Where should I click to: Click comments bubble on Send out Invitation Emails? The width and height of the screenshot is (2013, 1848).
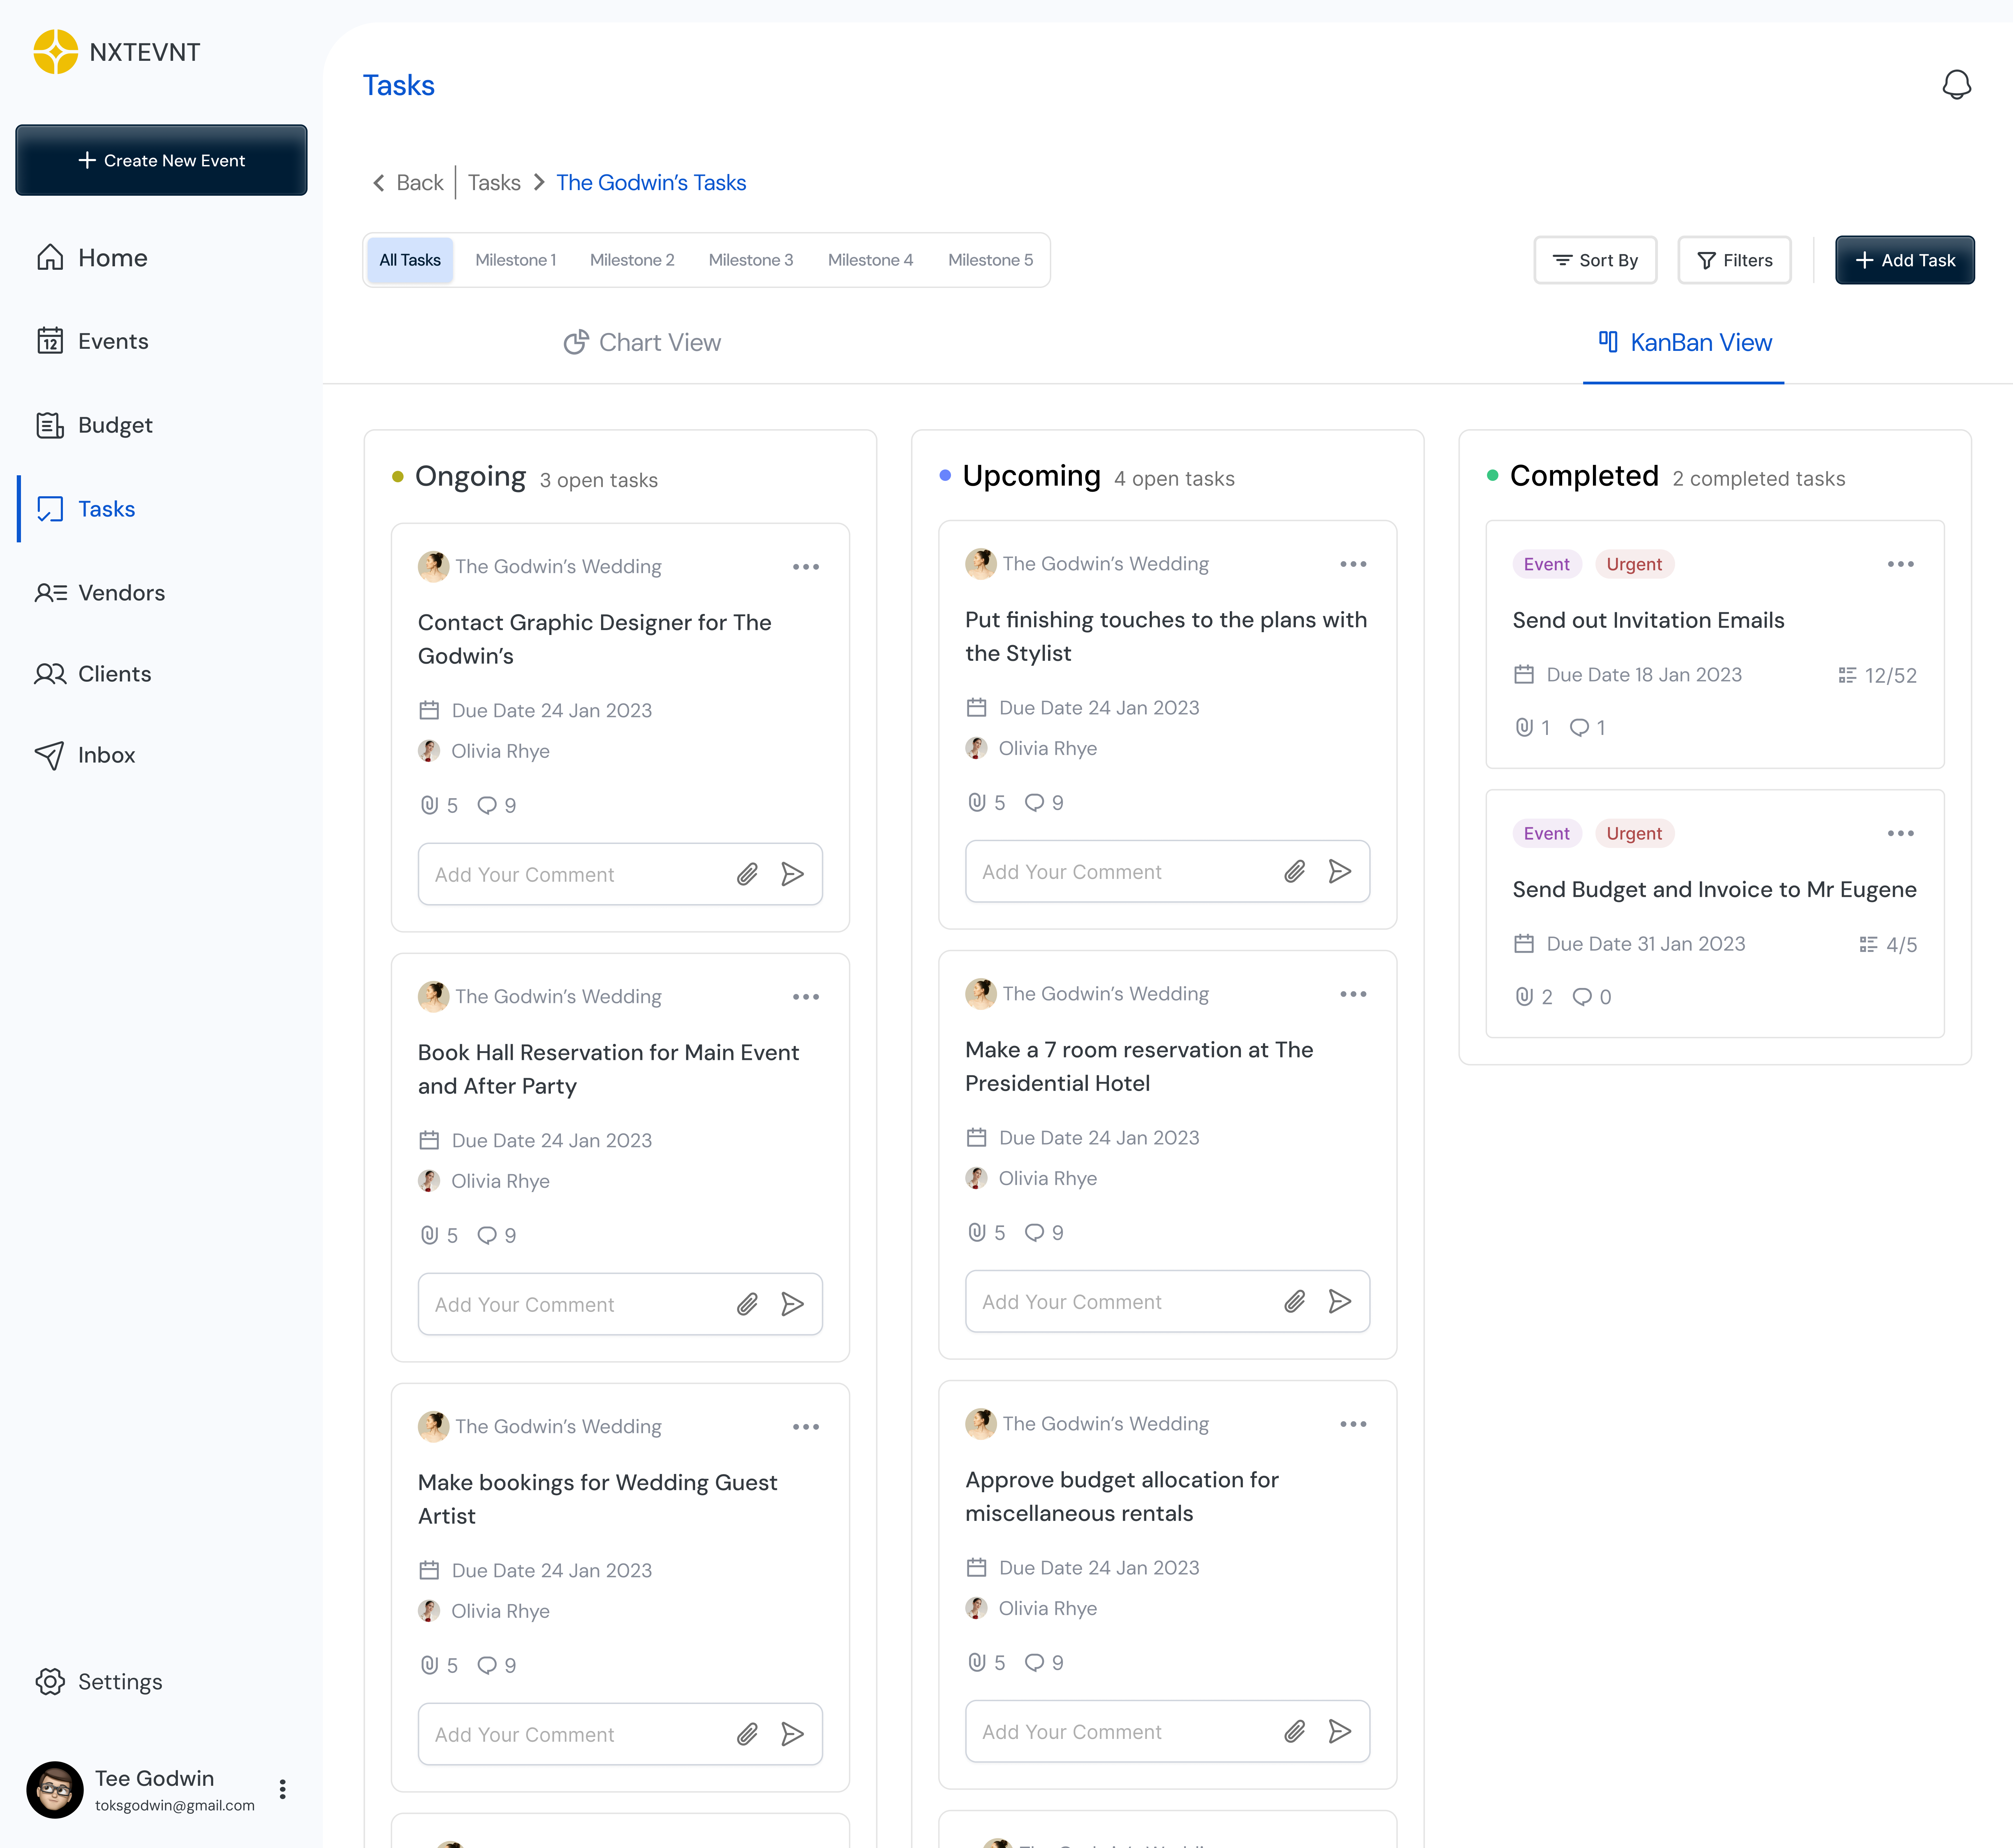[1579, 727]
